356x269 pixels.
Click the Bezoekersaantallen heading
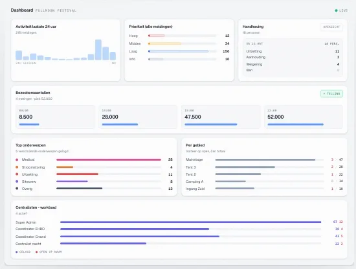[33, 93]
